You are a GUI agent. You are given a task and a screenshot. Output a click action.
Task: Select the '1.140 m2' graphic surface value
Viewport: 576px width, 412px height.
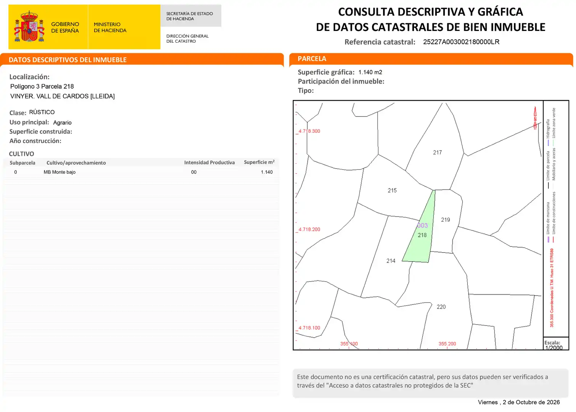370,72
